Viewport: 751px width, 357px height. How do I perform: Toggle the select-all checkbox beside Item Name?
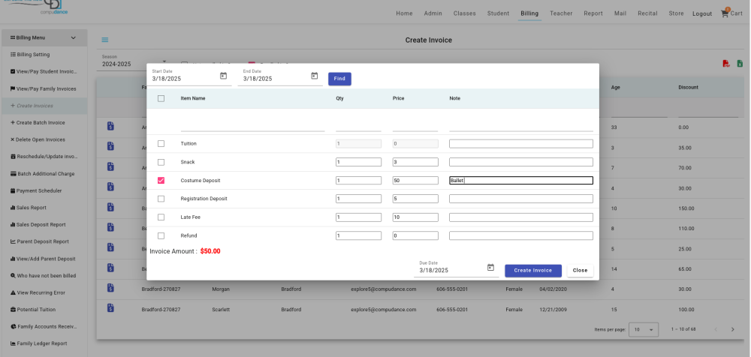point(161,98)
